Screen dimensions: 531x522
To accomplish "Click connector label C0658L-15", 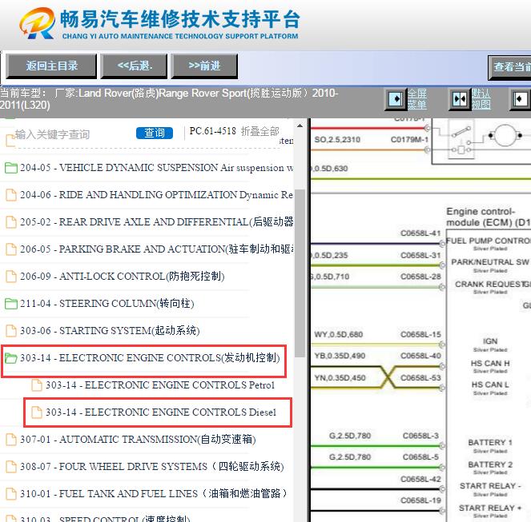I will point(420,335).
